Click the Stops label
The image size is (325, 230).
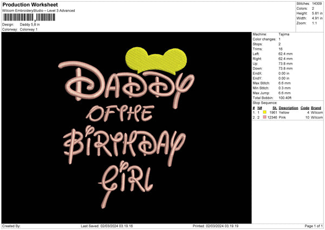click(257, 44)
